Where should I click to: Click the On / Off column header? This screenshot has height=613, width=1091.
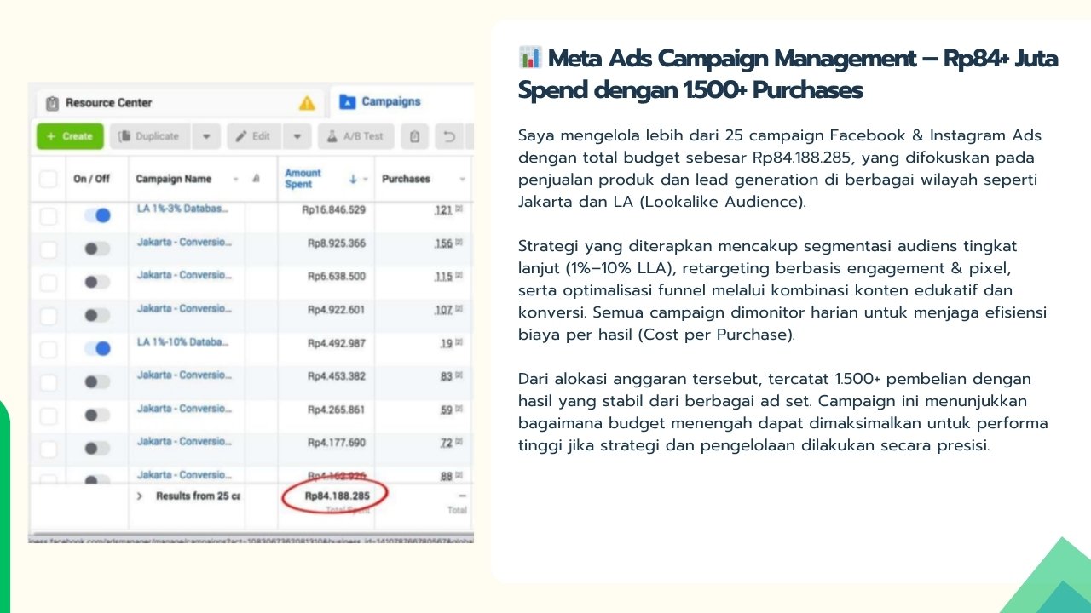[92, 179]
